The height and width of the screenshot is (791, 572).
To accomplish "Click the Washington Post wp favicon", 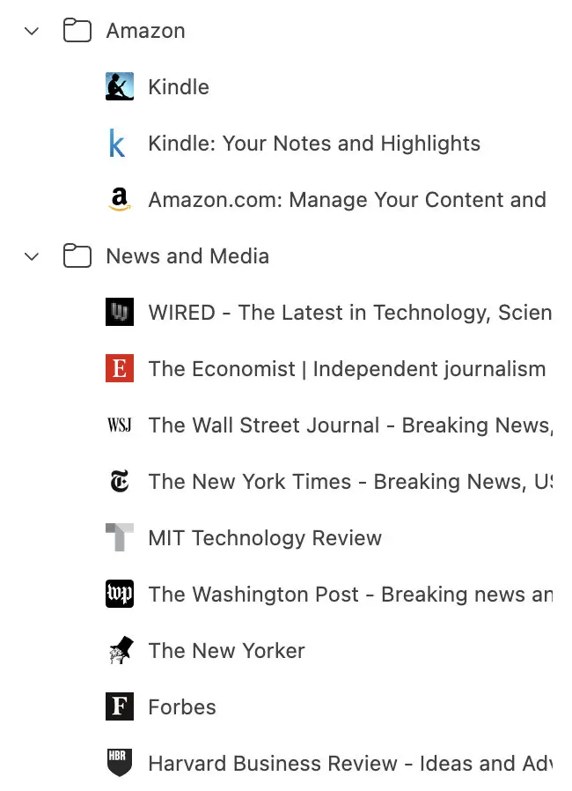I will (x=119, y=595).
